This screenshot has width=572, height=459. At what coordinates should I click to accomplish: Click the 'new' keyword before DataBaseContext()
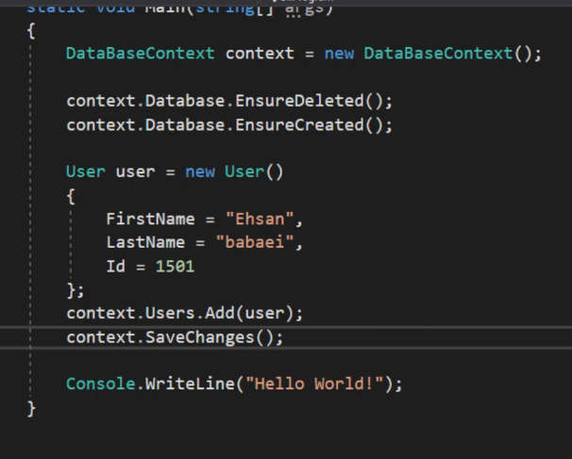[339, 53]
